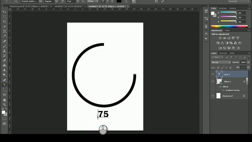The width and height of the screenshot is (252, 142).
Task: Open the Paragraph panel icon
Action: (x=206, y=39)
